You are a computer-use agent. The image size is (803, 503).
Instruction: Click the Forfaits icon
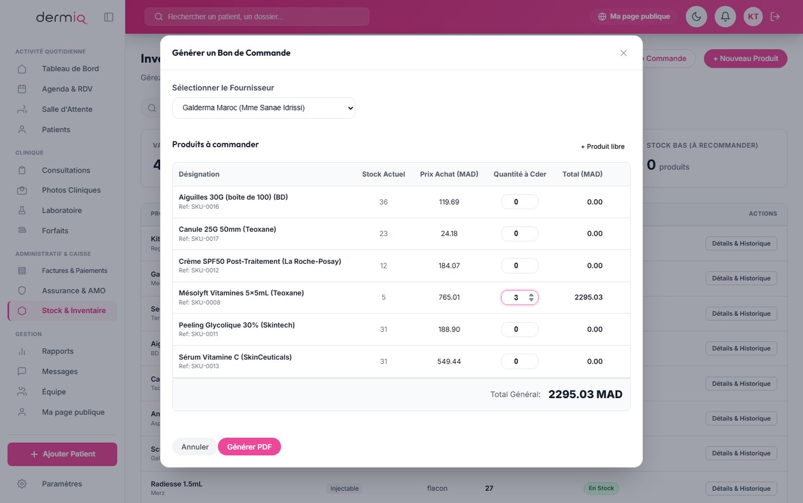point(22,231)
